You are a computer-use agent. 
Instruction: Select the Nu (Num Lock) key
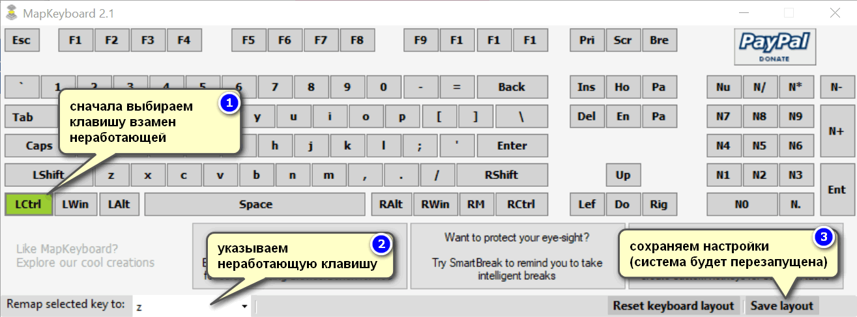click(x=723, y=87)
